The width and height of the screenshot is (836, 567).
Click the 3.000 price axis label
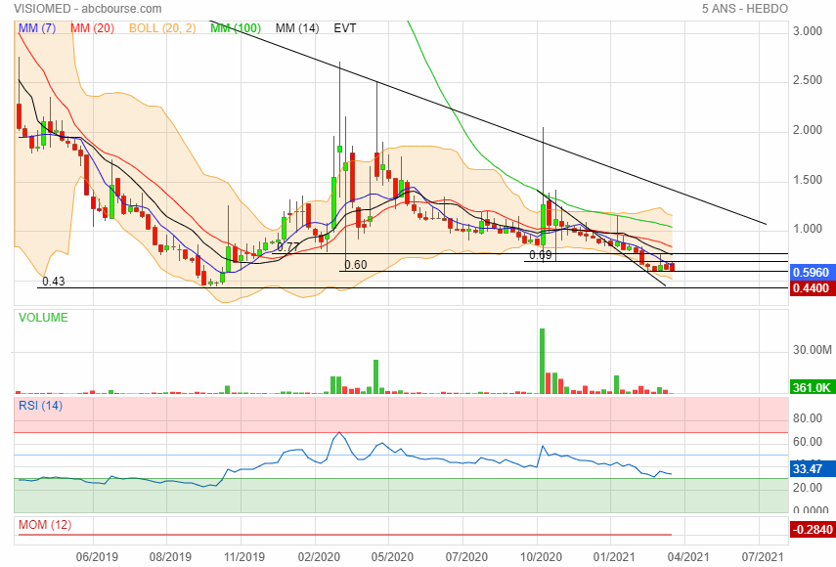(808, 31)
